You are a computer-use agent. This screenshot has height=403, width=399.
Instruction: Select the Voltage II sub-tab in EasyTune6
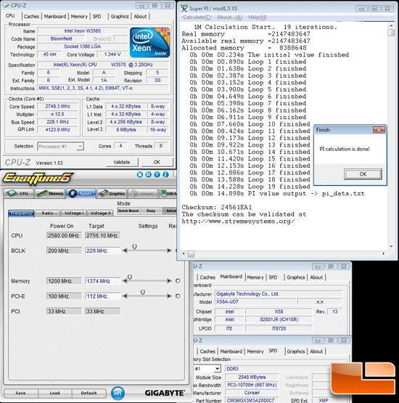coord(101,213)
